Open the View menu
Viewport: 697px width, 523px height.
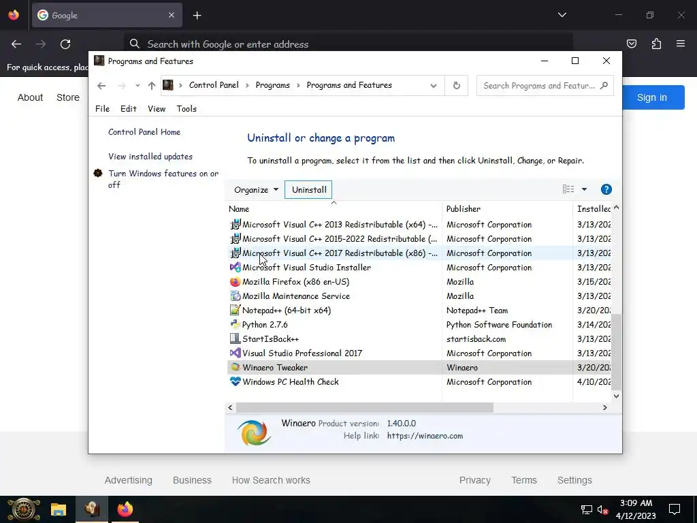pos(157,109)
